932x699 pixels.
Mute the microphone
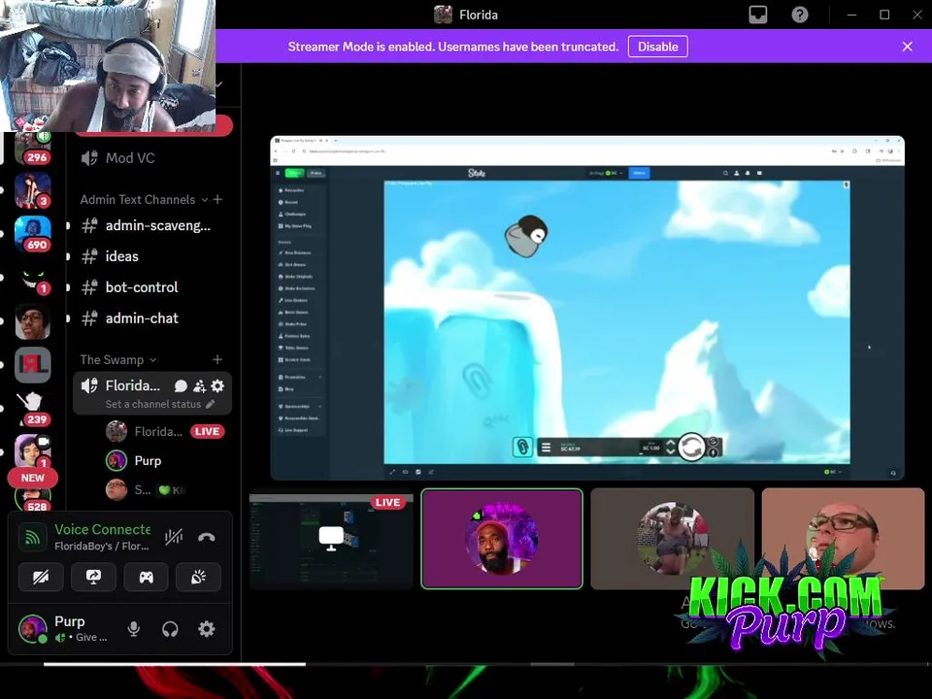[134, 629]
